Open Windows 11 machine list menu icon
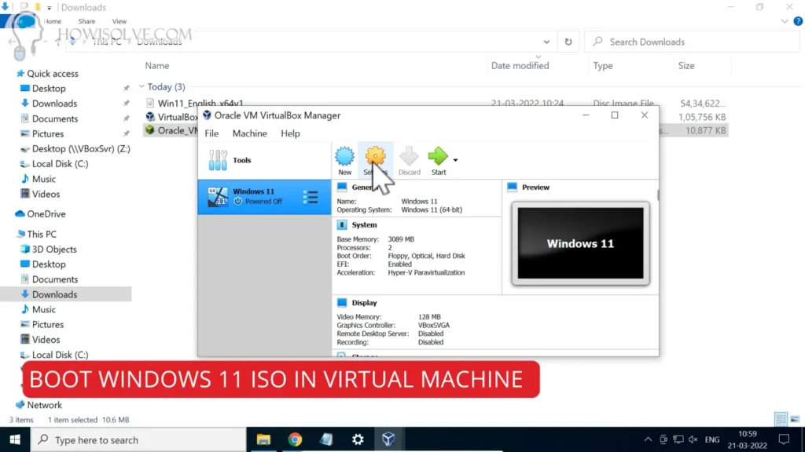This screenshot has height=452, width=805. pyautogui.click(x=311, y=197)
